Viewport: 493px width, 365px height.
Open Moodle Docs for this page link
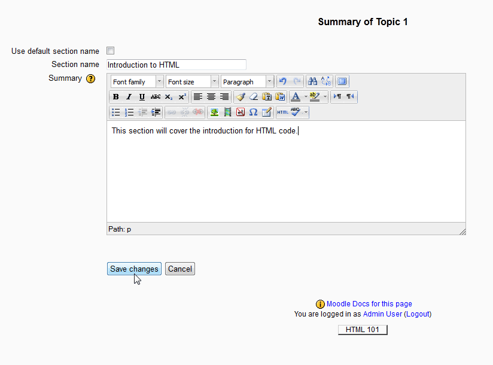(x=369, y=304)
